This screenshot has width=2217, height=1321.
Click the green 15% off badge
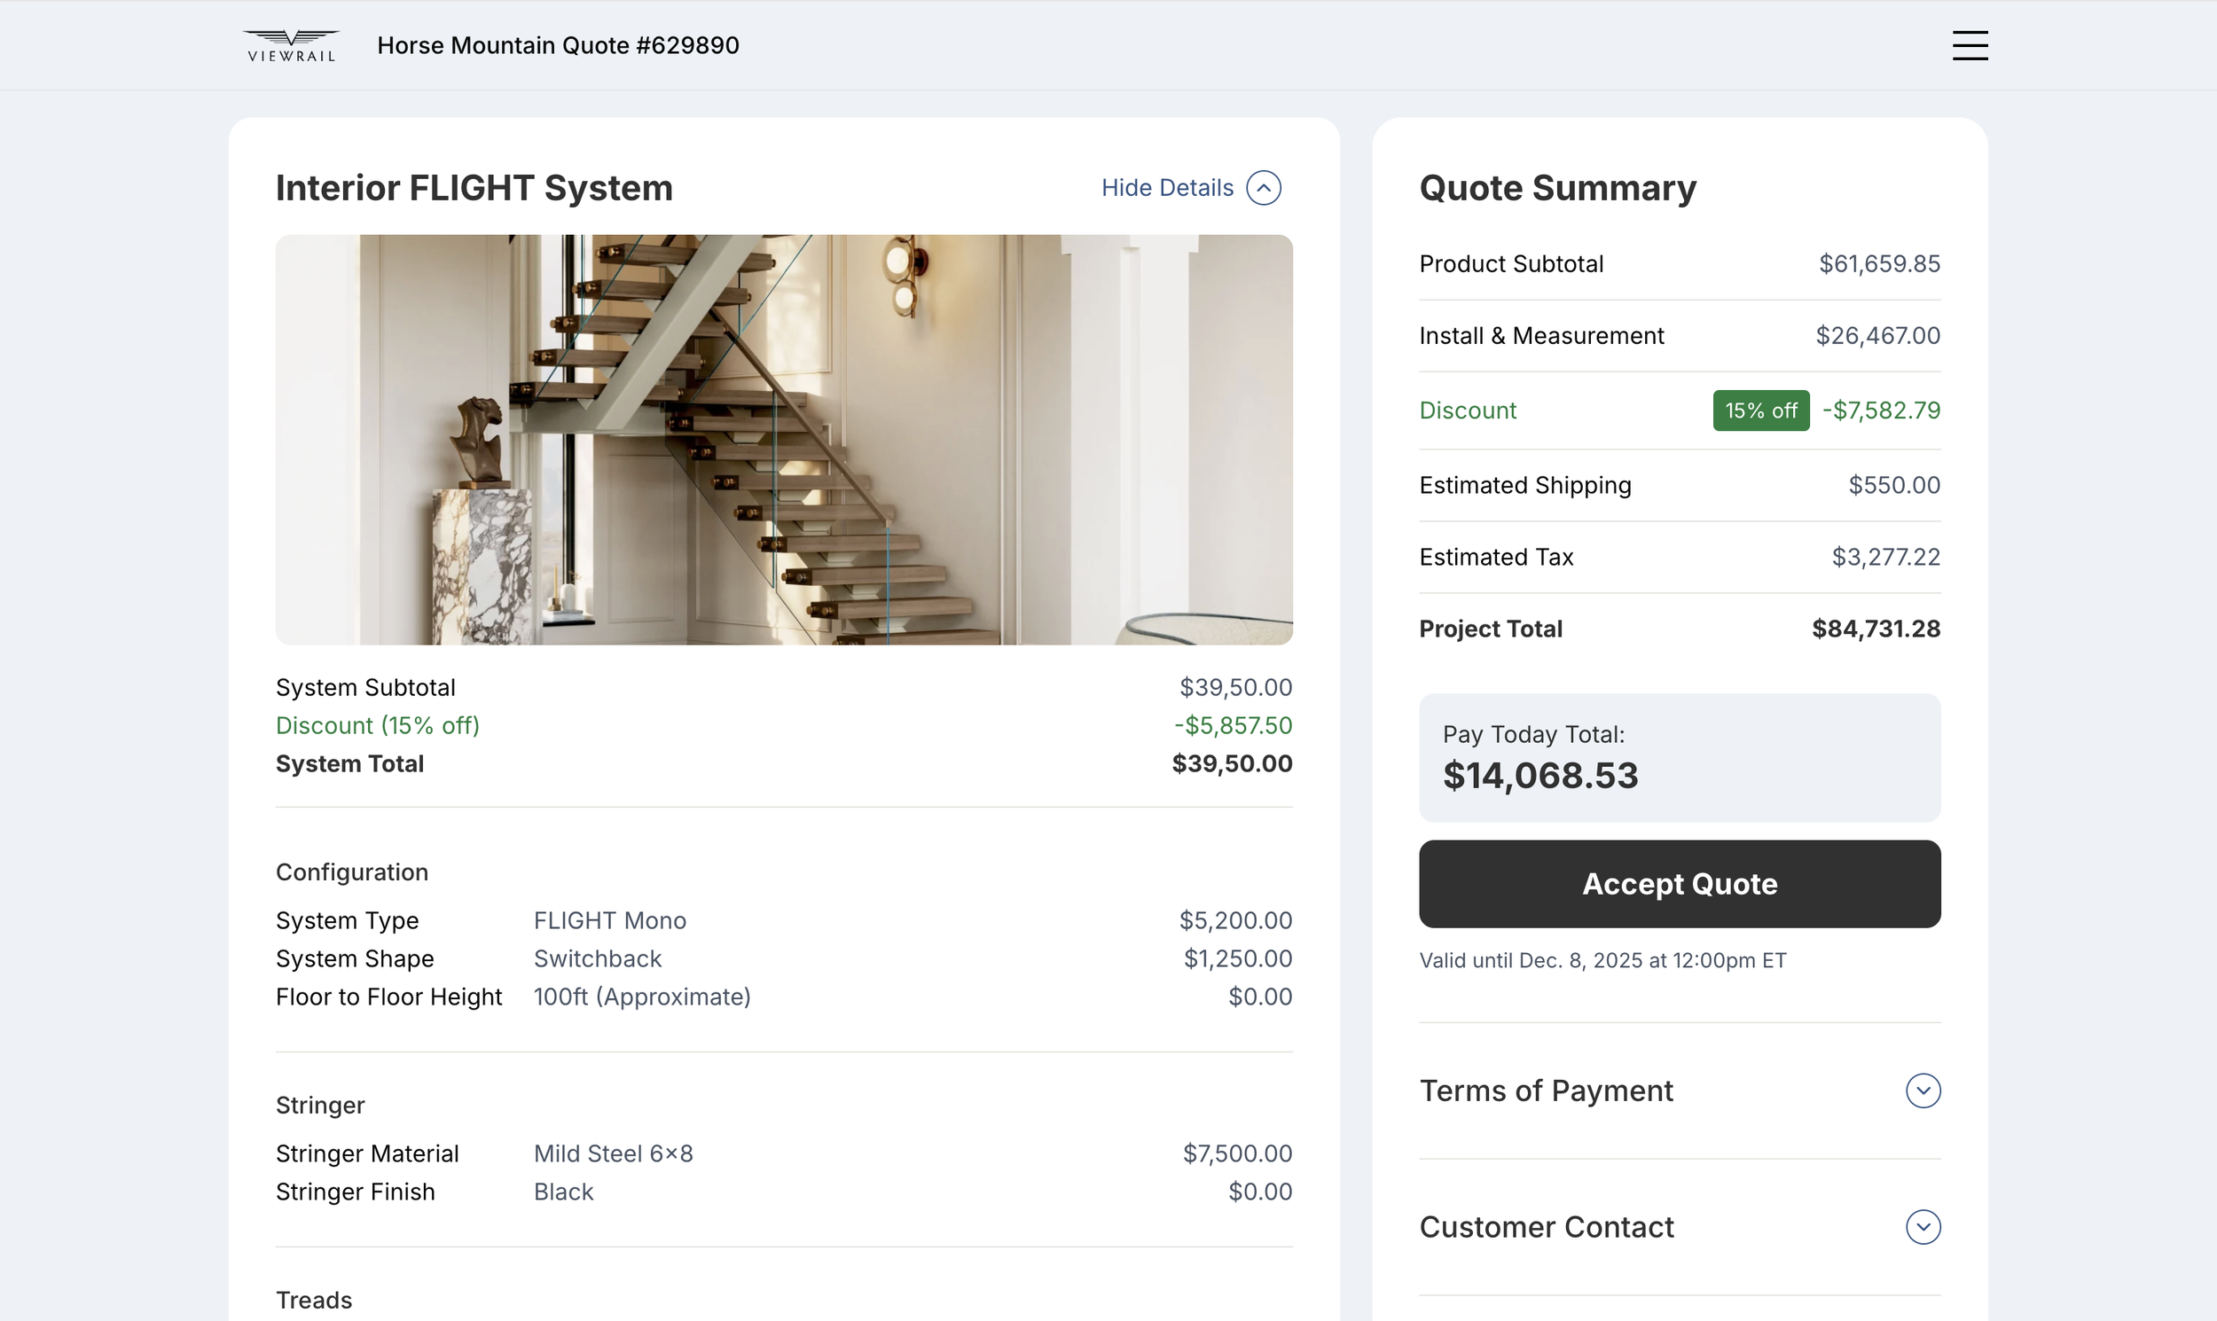[1760, 410]
